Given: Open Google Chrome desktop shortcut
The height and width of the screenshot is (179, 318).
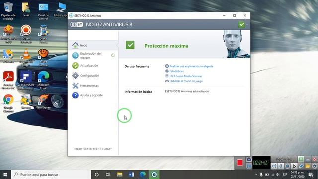Looking at the screenshot, I should pyautogui.click(x=8, y=104).
